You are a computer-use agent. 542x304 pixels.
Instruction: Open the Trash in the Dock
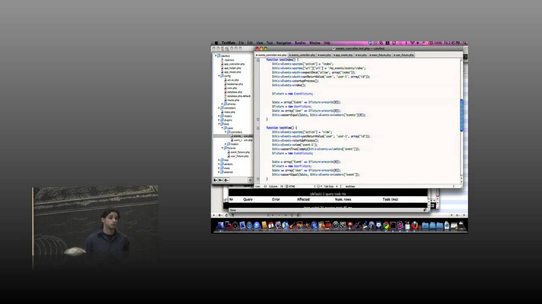(x=461, y=225)
